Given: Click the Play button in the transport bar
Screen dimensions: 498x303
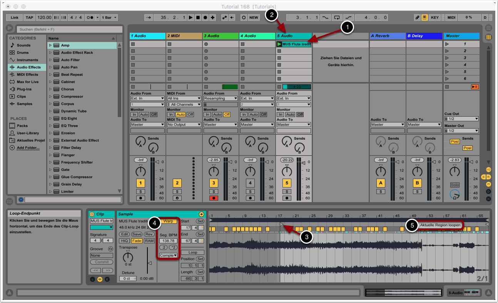Looking at the screenshot, I should pos(191,18).
